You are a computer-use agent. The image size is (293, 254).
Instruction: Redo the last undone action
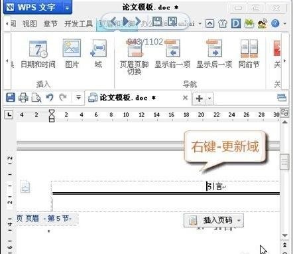[x=63, y=97]
